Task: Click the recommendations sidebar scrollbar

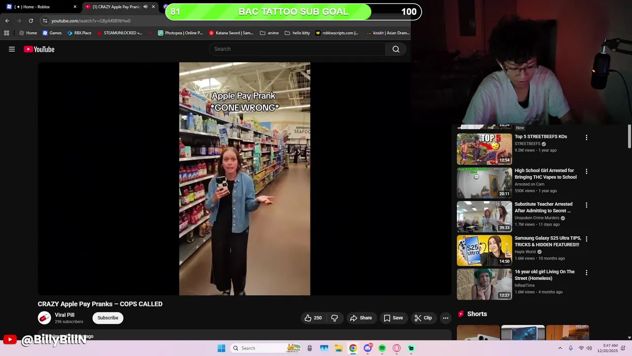Action: [629, 136]
